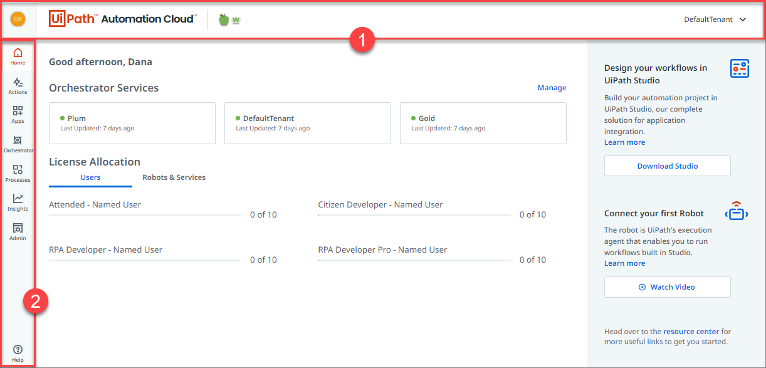This screenshot has width=766, height=368.
Task: Open Apps in the left sidebar
Action: click(18, 115)
